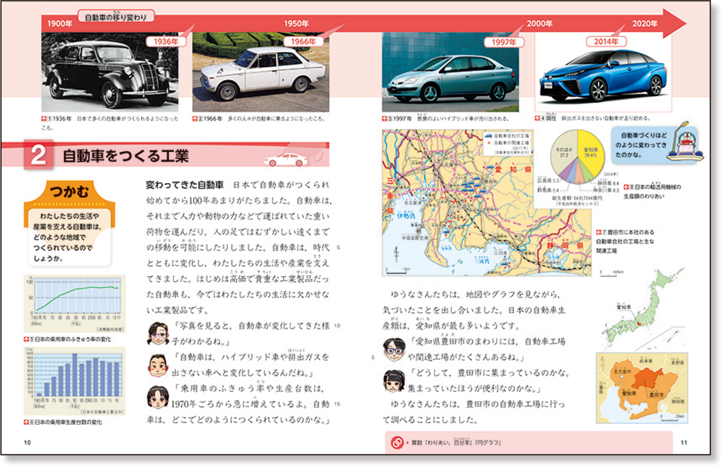Image resolution: width=722 pixels, height=466 pixels.
Task: Click the orange Aichi prefecture map with 豊田市
Action: [641, 388]
